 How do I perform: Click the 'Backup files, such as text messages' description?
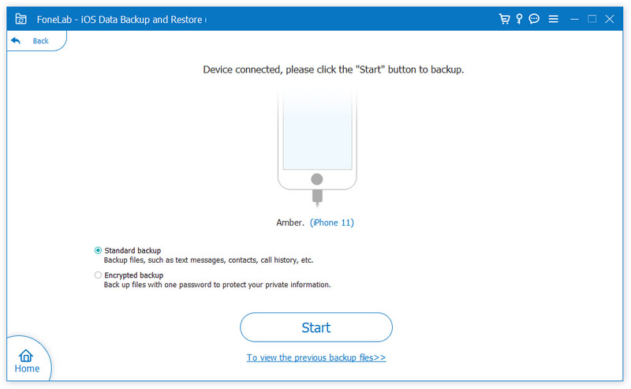coord(208,260)
